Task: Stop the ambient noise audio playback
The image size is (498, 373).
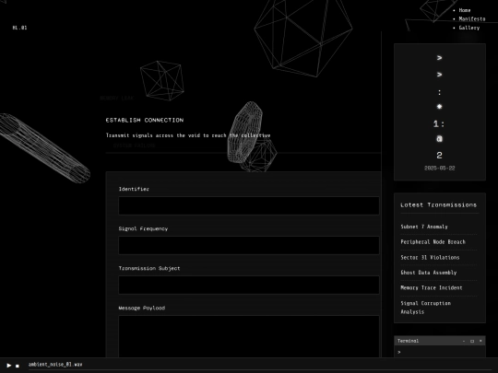Action: point(18,366)
